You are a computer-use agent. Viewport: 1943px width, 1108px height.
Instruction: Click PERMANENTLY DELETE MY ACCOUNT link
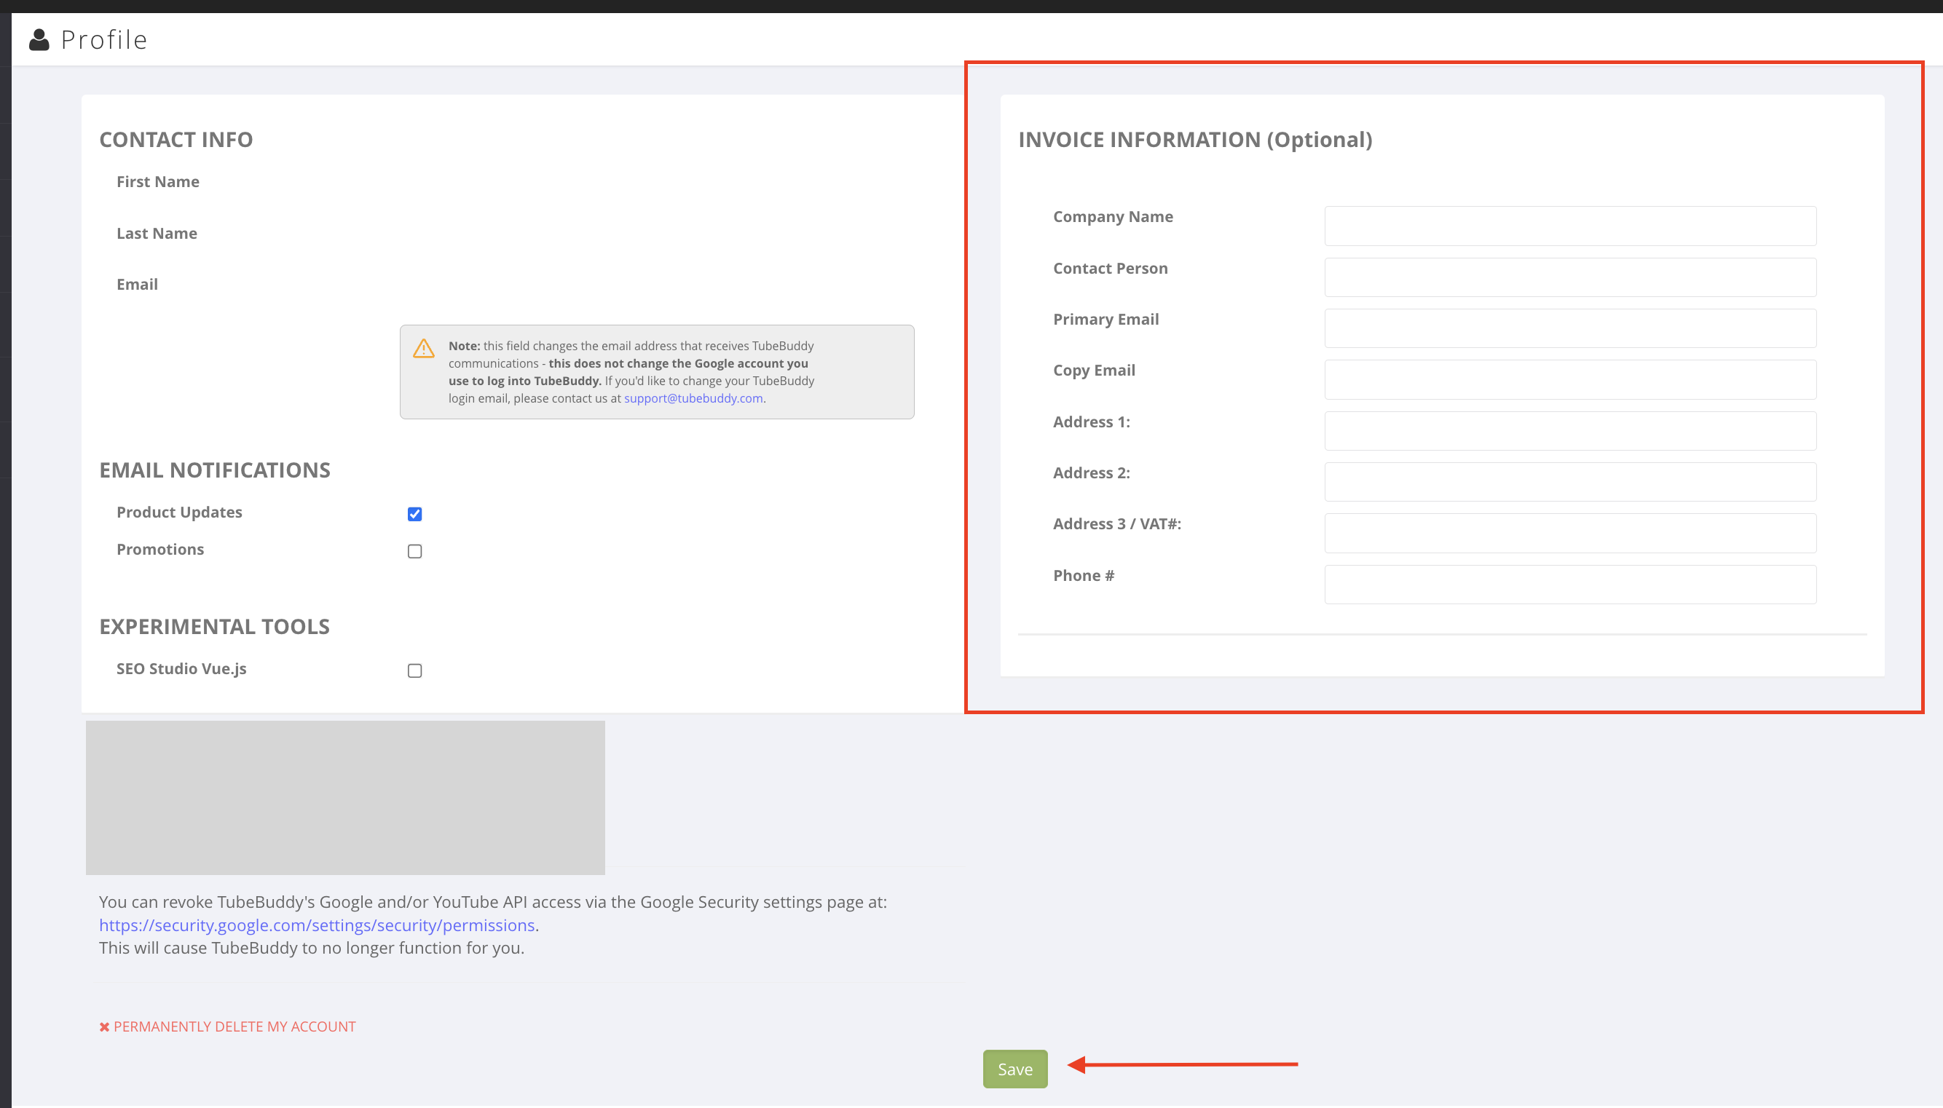point(234,1026)
